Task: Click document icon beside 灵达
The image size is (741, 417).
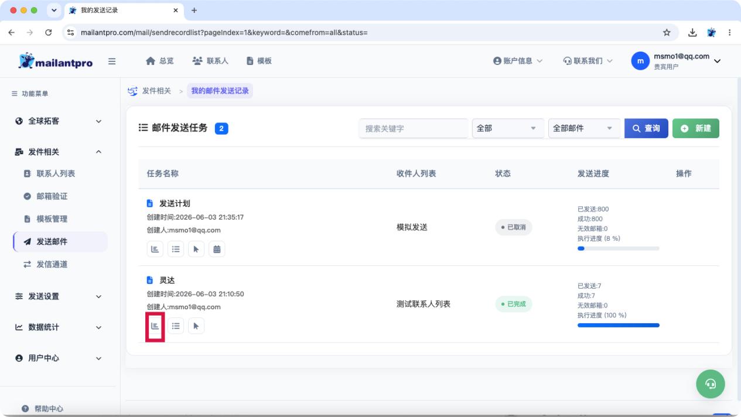Action: pyautogui.click(x=150, y=281)
